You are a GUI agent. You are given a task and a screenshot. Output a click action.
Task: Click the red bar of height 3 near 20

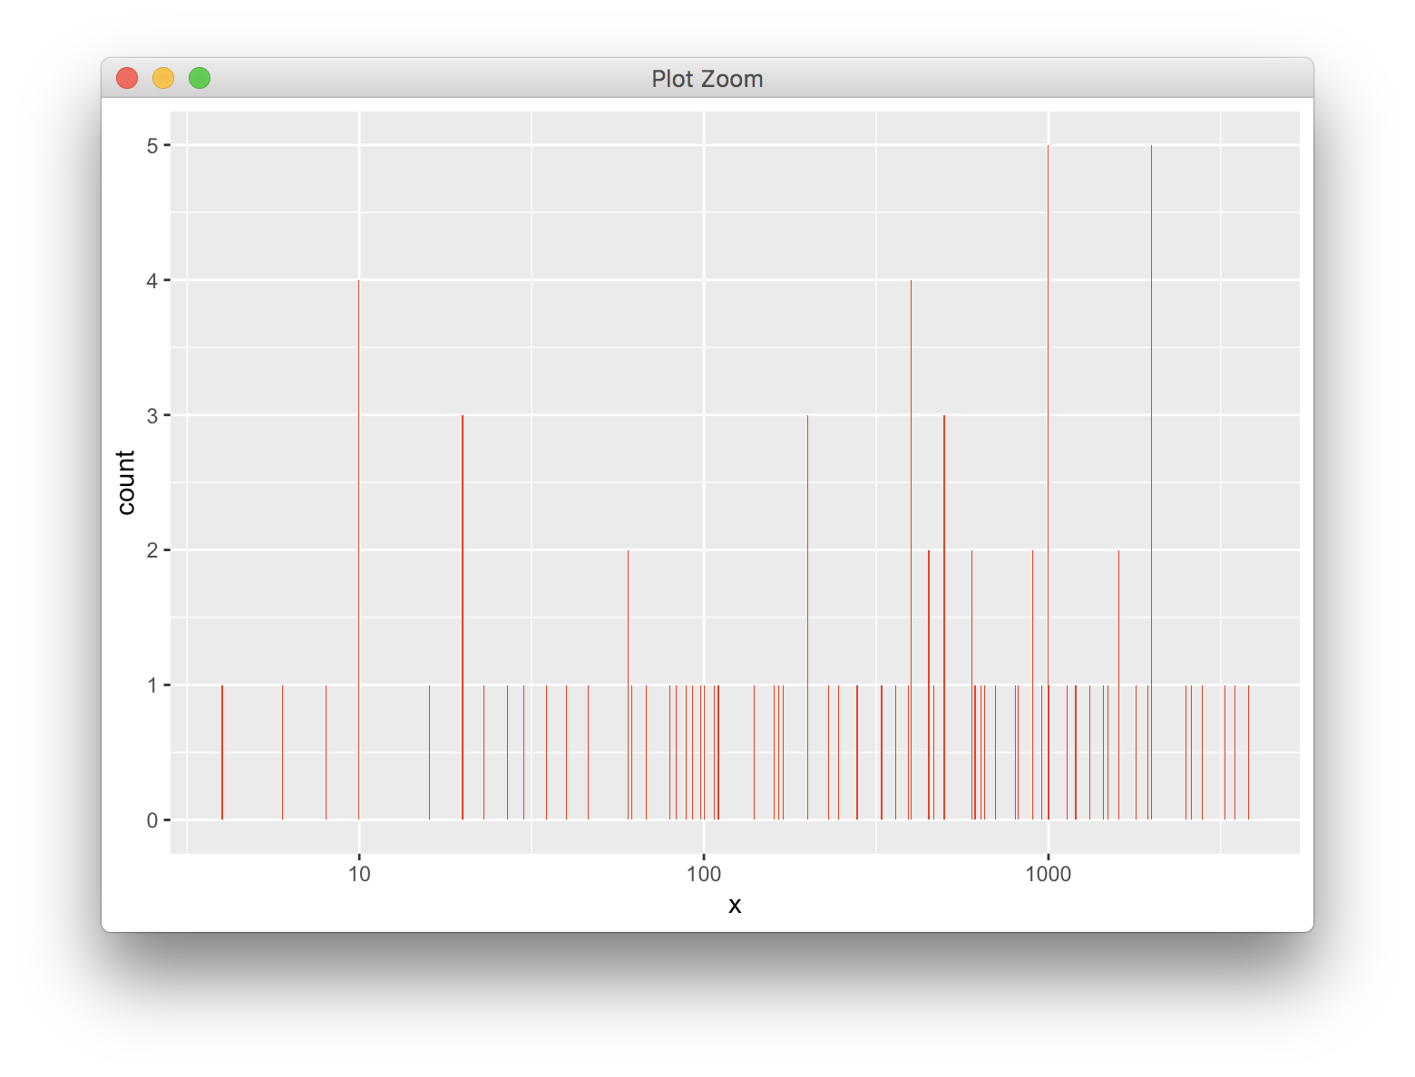click(463, 544)
